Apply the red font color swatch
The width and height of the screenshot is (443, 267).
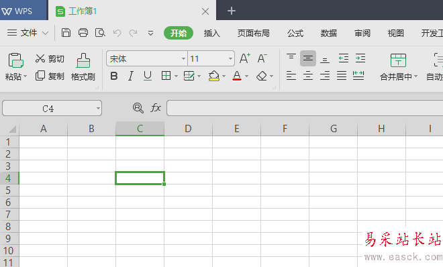(x=237, y=76)
